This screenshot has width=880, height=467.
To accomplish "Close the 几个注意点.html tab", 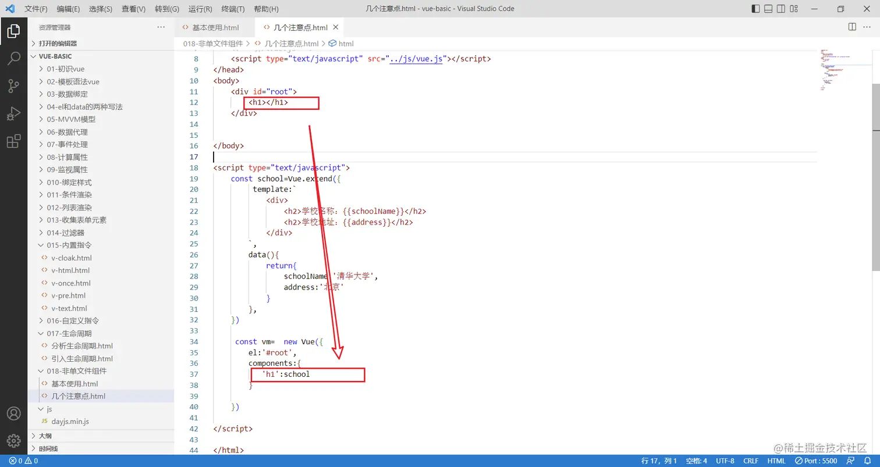I will 336,27.
